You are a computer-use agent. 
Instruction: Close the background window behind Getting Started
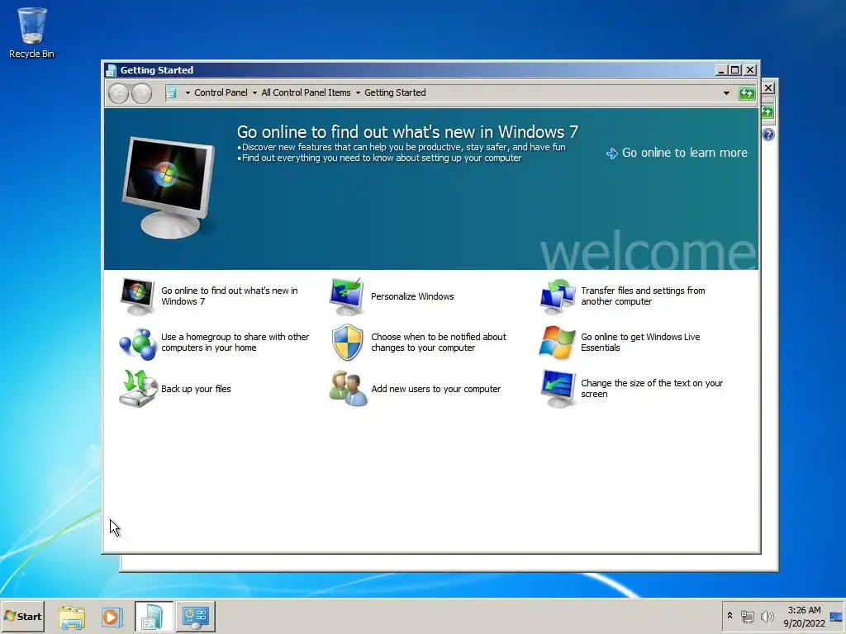point(769,88)
